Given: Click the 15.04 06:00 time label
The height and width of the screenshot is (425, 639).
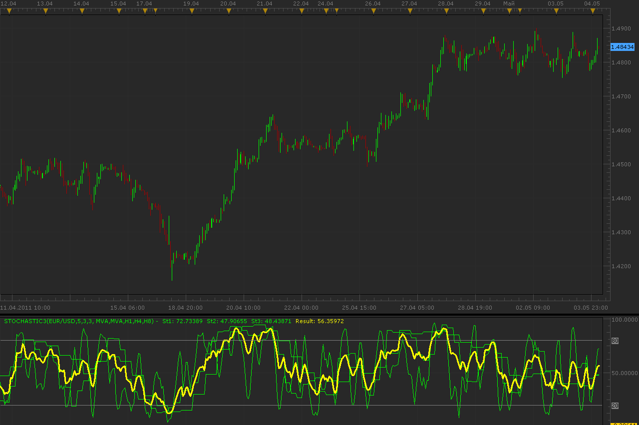Looking at the screenshot, I should point(127,308).
